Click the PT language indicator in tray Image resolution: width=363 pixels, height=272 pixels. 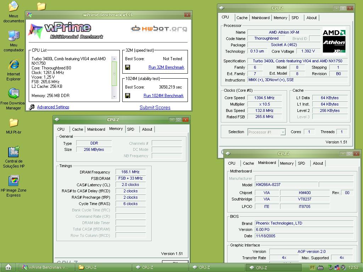(312, 268)
